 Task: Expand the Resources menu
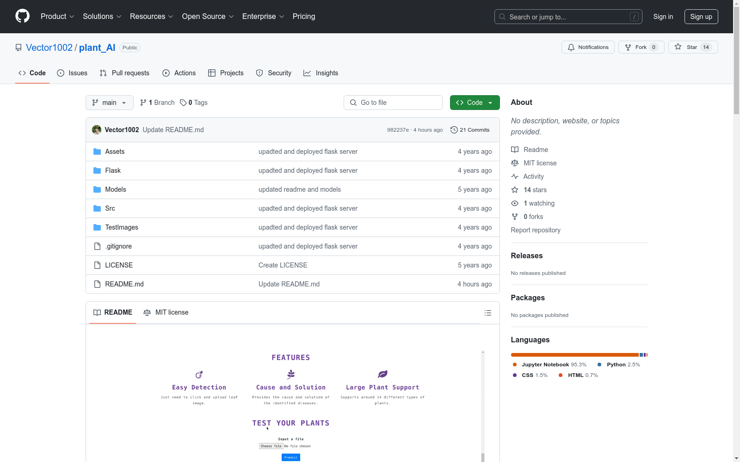tap(152, 17)
